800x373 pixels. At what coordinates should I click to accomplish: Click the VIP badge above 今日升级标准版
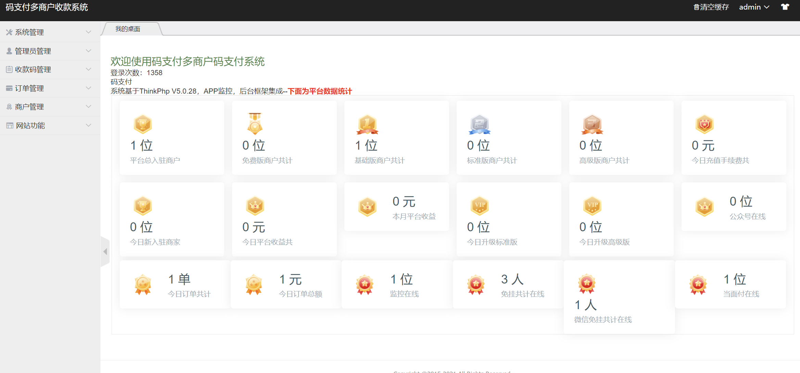(x=480, y=205)
